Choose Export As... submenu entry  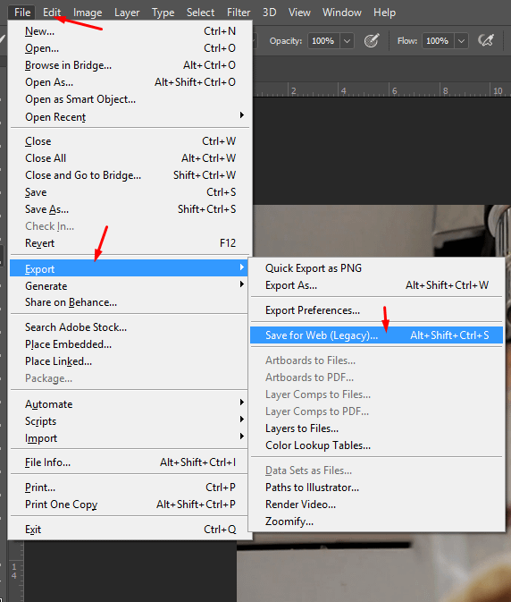376,285
